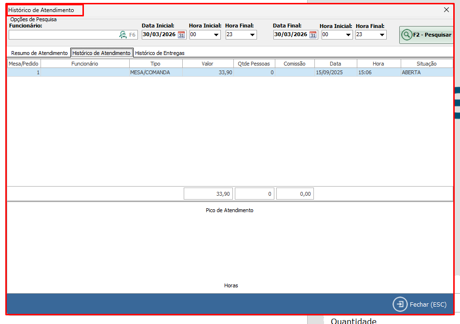Image resolution: width=460 pixels, height=324 pixels.
Task: Click the employee search icon next to F6
Action: [122, 35]
